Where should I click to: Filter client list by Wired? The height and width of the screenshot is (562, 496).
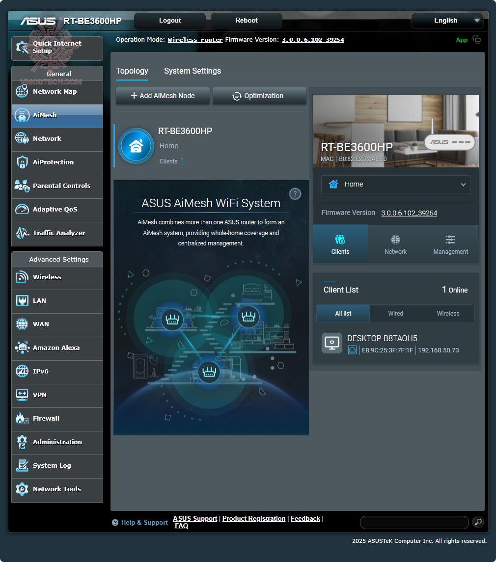(x=396, y=314)
